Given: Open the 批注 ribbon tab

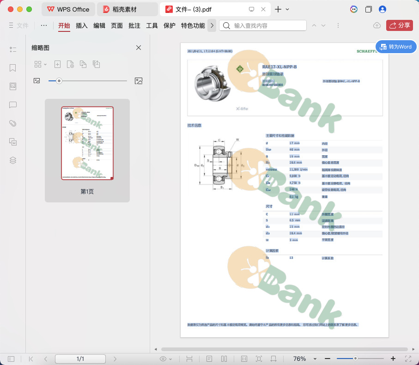Looking at the screenshot, I should pyautogui.click(x=134, y=26).
